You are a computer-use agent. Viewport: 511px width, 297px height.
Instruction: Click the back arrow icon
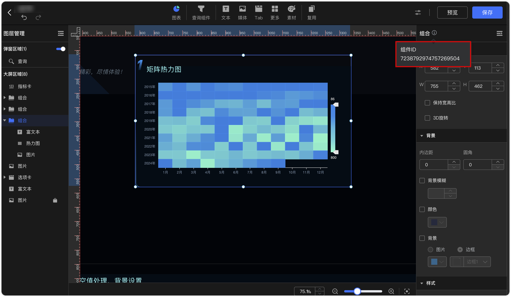(10, 12)
